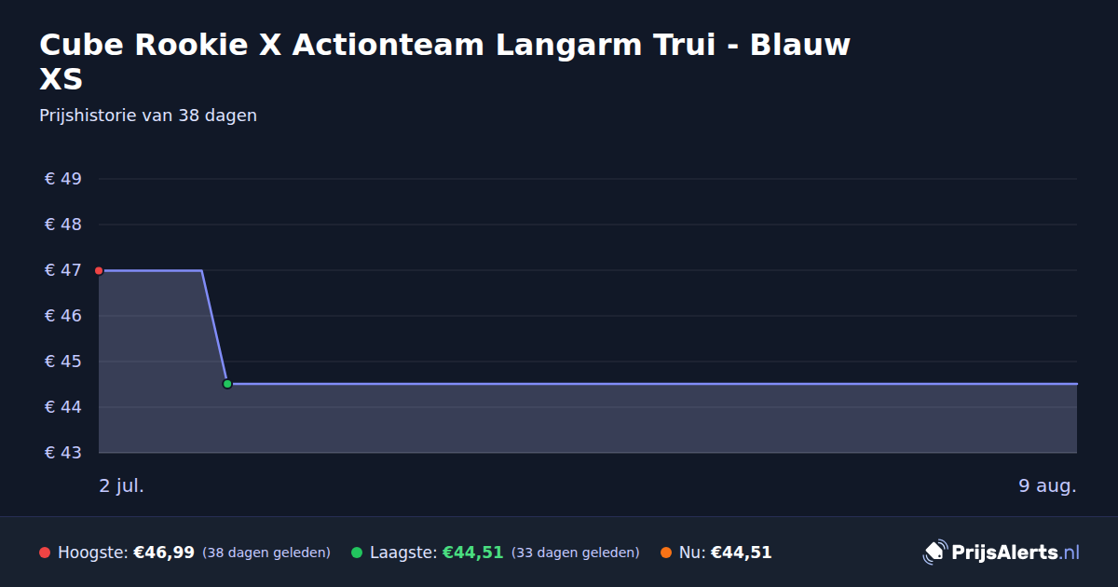This screenshot has width=1118, height=587.
Task: Click the highest price value €46,99
Action: [x=164, y=553]
